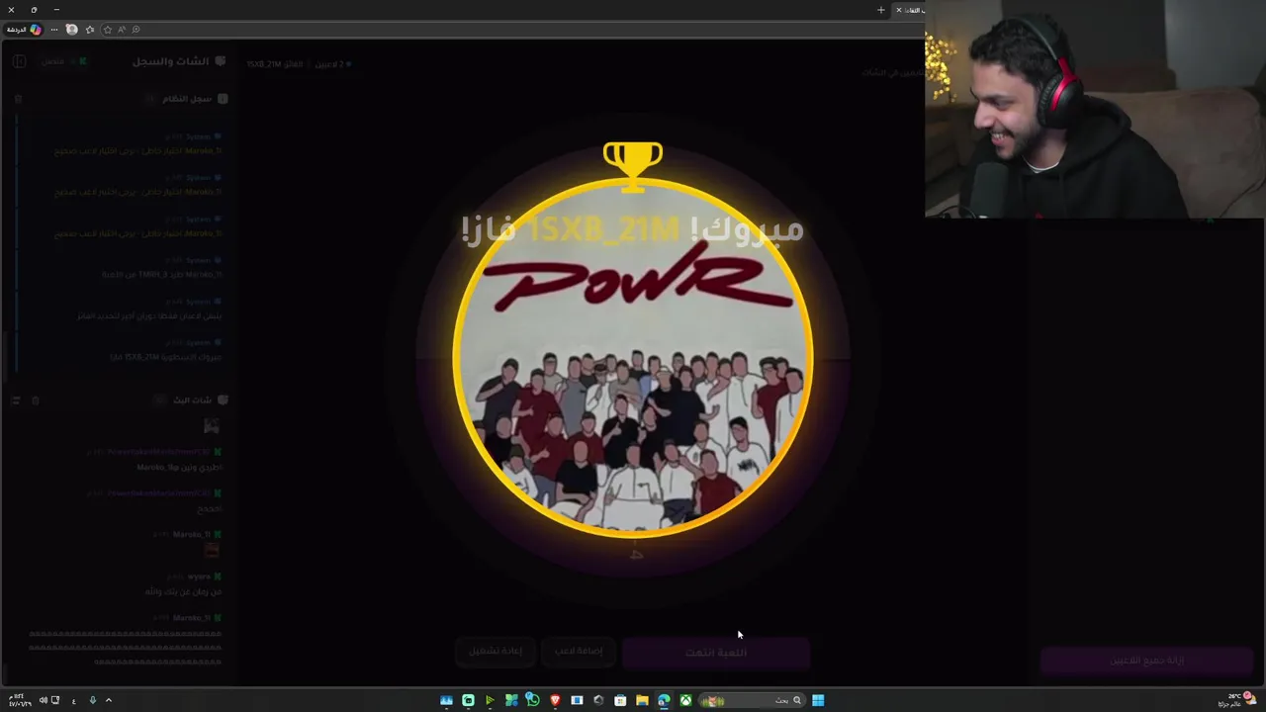Image resolution: width=1266 pixels, height=712 pixels.
Task: Click the restart game button
Action: 496,651
